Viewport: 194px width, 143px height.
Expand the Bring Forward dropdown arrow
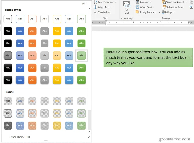click(x=159, y=12)
